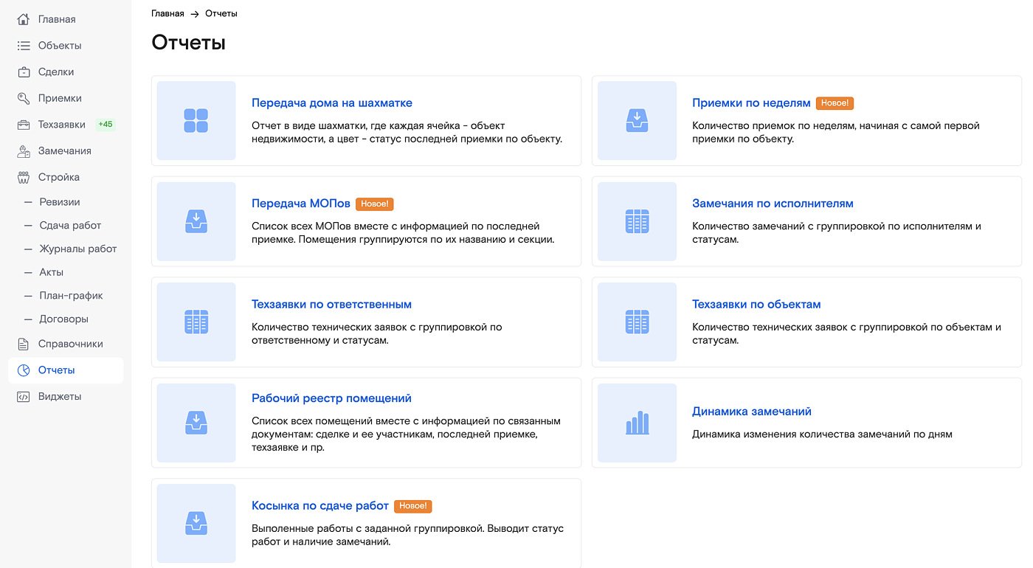The height and width of the screenshot is (568, 1033).
Task: Click the bar chart icon for Динамика замечаний
Action: pos(637,423)
